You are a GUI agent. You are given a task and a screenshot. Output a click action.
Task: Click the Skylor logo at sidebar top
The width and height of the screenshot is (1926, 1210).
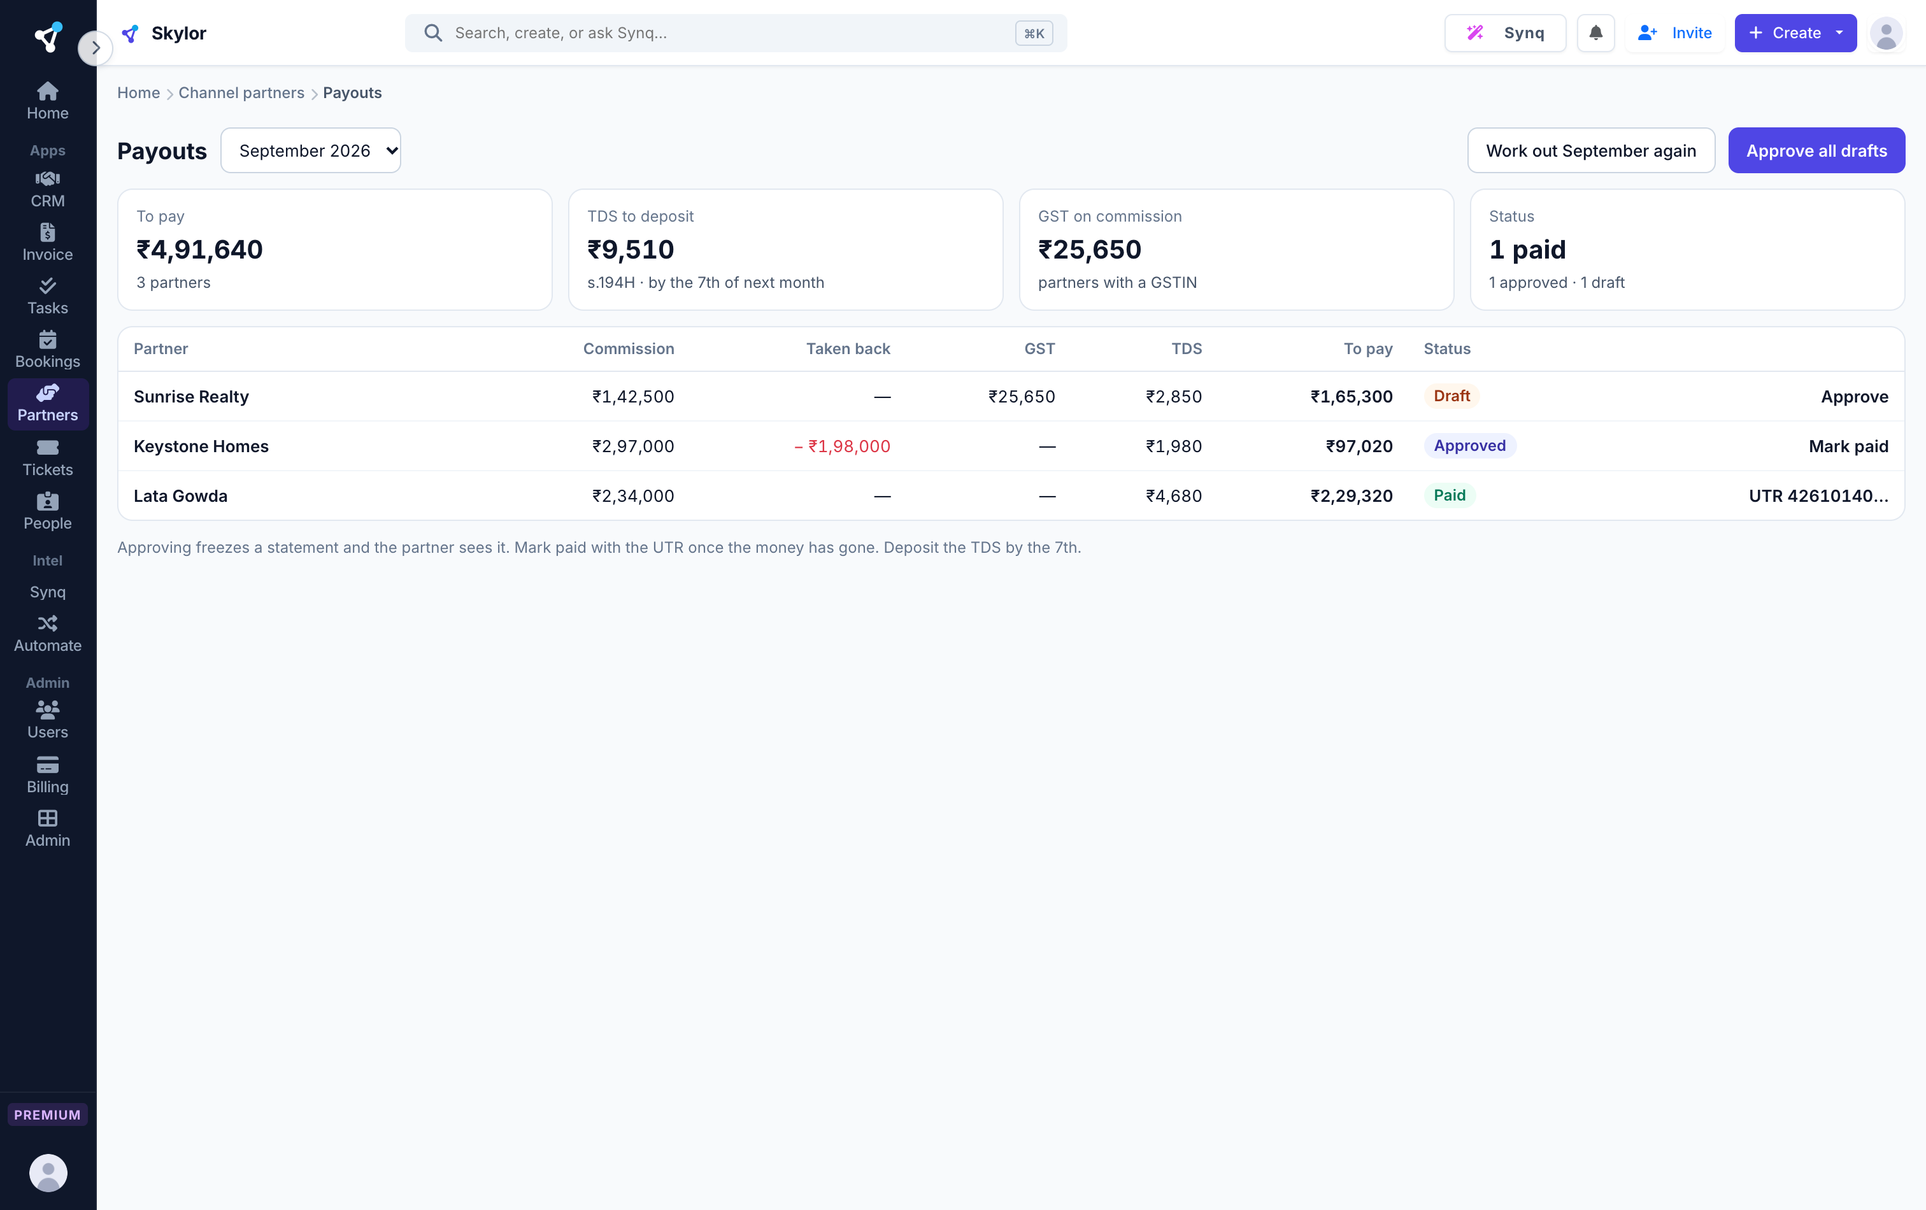(48, 36)
